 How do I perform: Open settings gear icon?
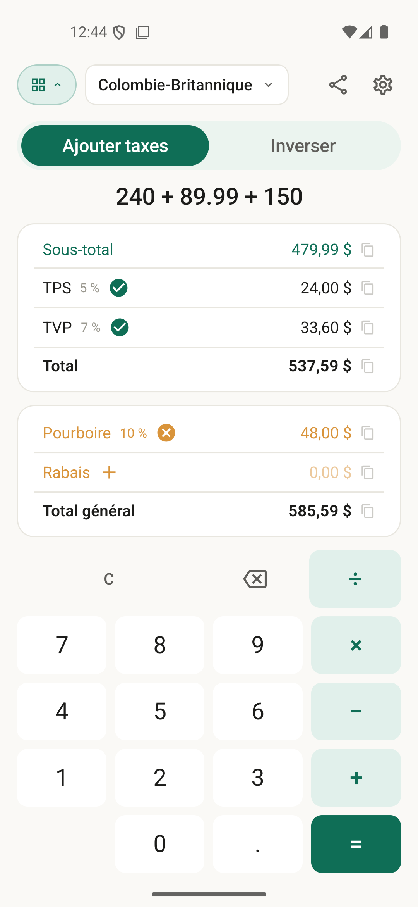tap(383, 85)
